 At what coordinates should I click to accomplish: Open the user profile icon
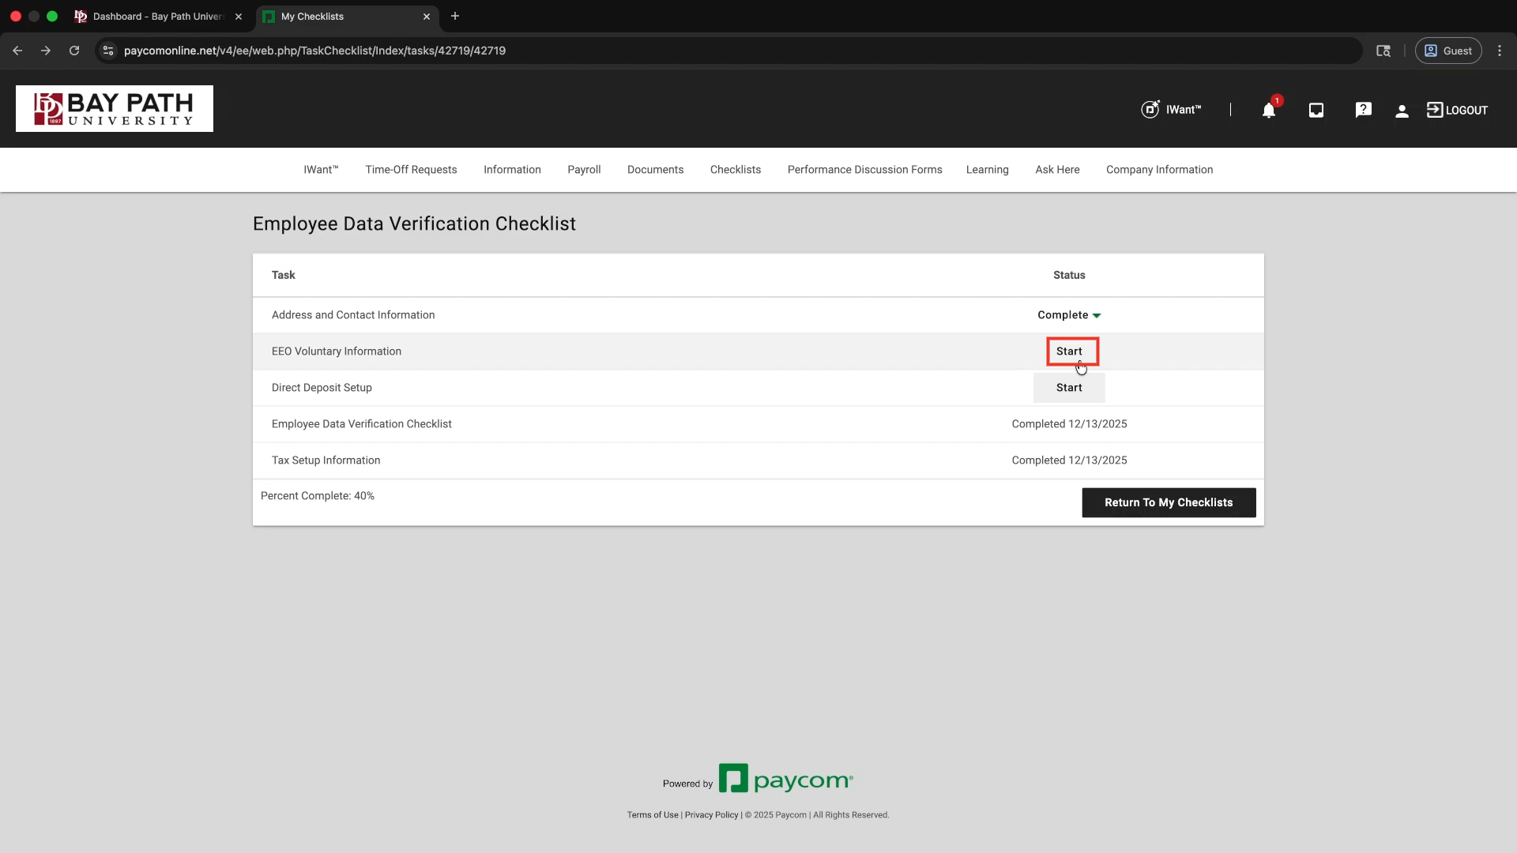click(1402, 111)
